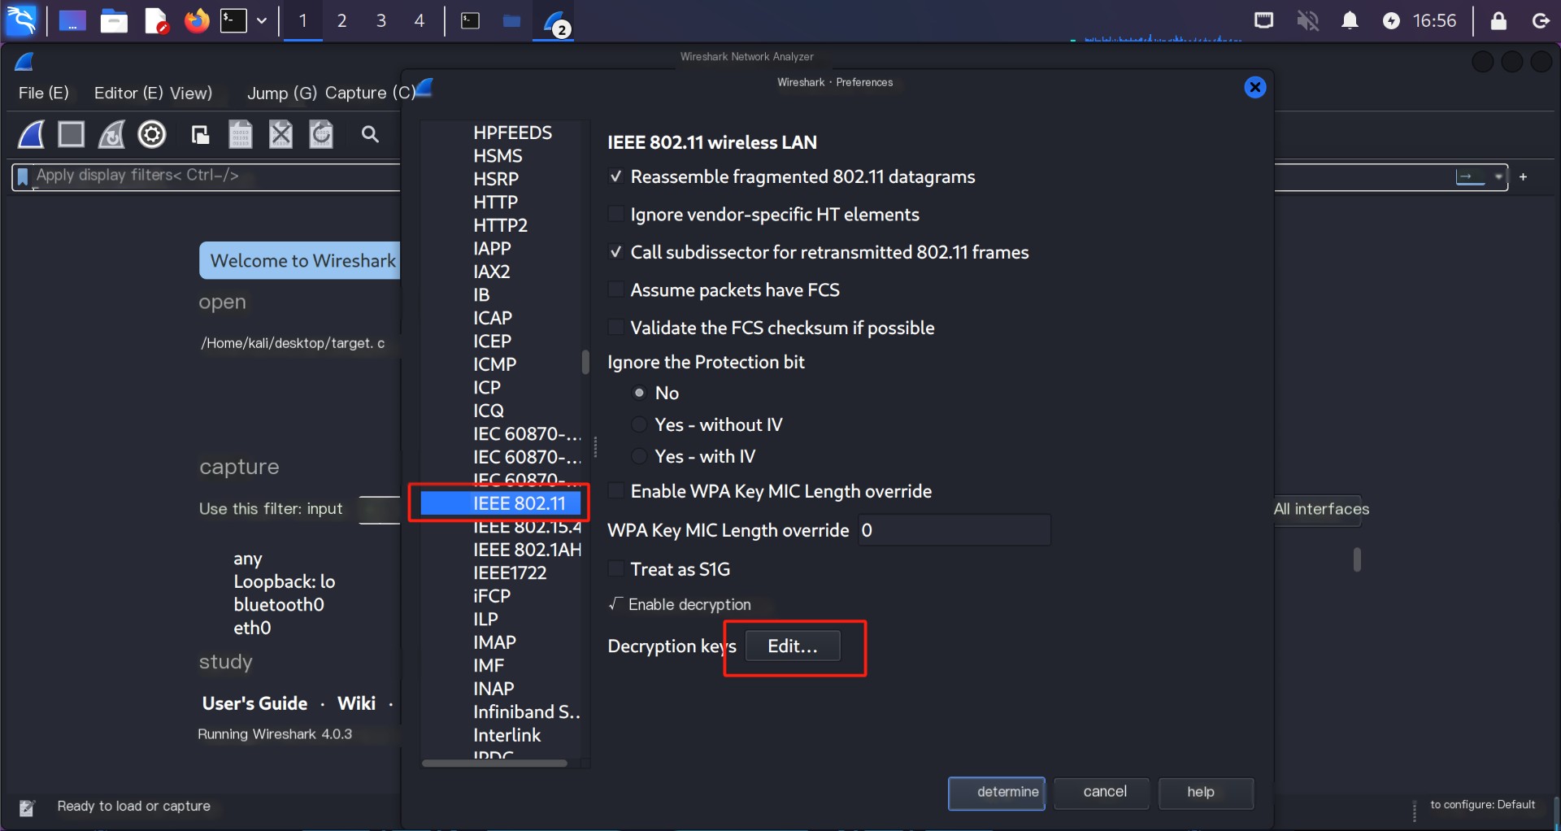Open the View) menu
This screenshot has height=831, width=1561.
tap(191, 93)
